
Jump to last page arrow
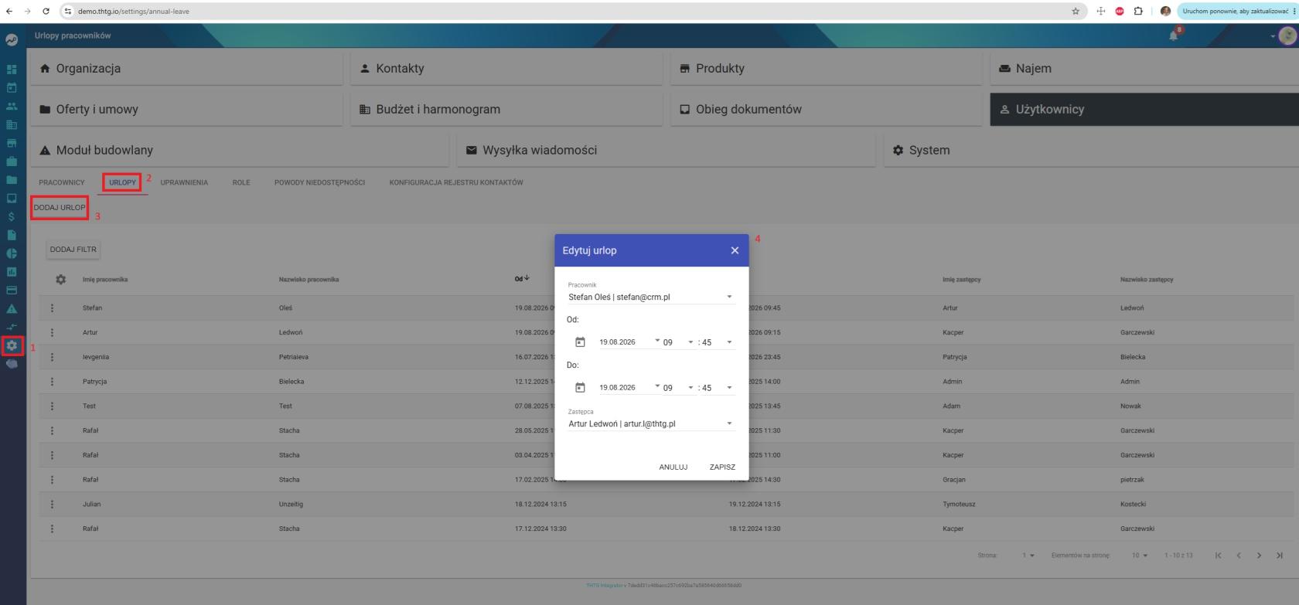coord(1280,556)
